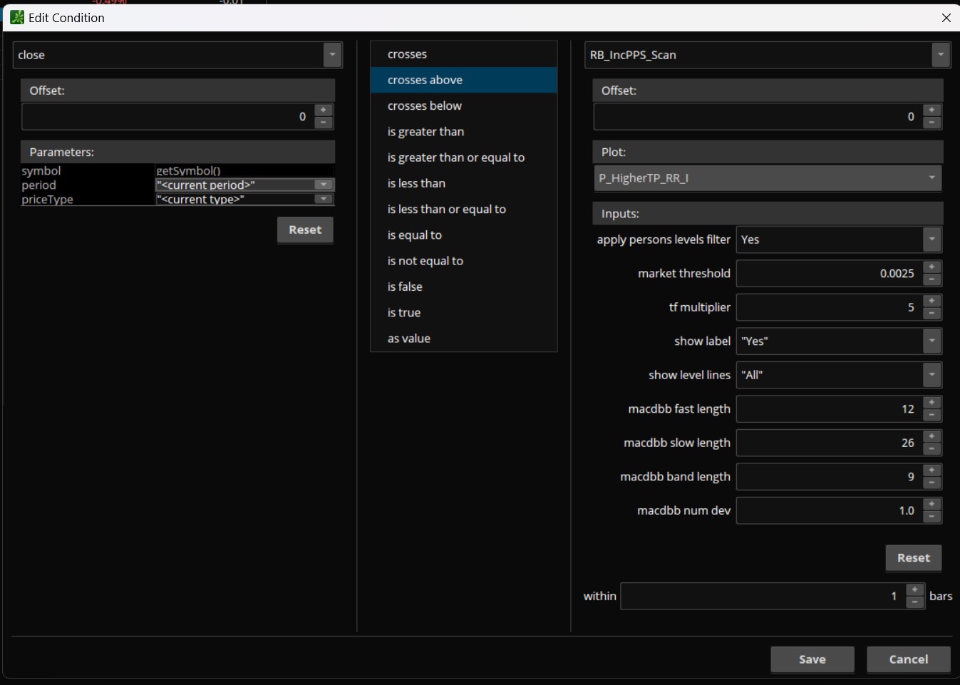Decrease the macdbb slow length value

[x=931, y=449]
